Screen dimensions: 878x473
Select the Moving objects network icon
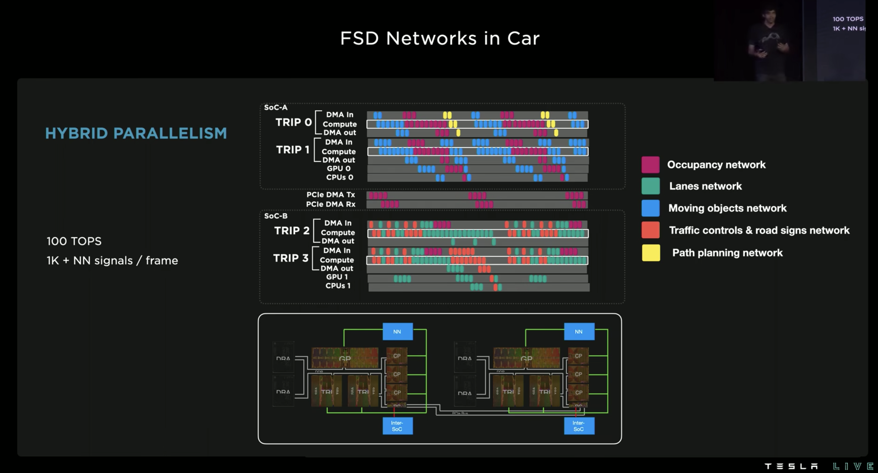pyautogui.click(x=651, y=208)
